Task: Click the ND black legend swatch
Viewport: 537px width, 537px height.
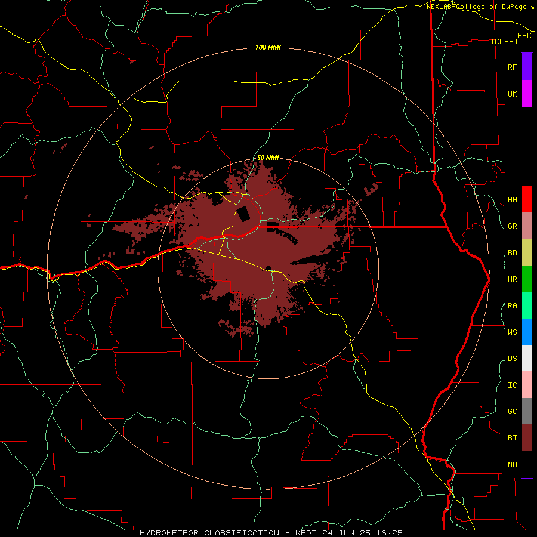Action: click(x=527, y=464)
